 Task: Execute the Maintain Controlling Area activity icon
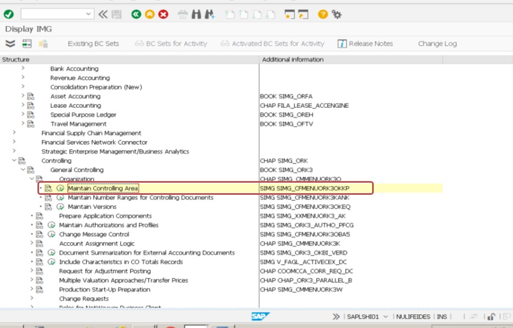[x=60, y=188]
